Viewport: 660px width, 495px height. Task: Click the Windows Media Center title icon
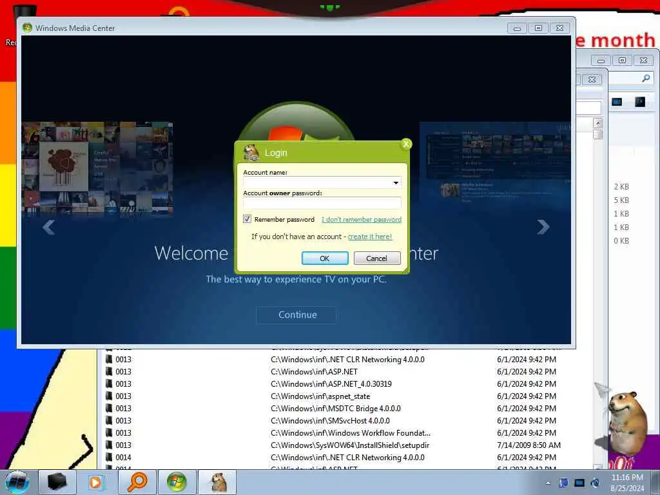click(x=27, y=28)
